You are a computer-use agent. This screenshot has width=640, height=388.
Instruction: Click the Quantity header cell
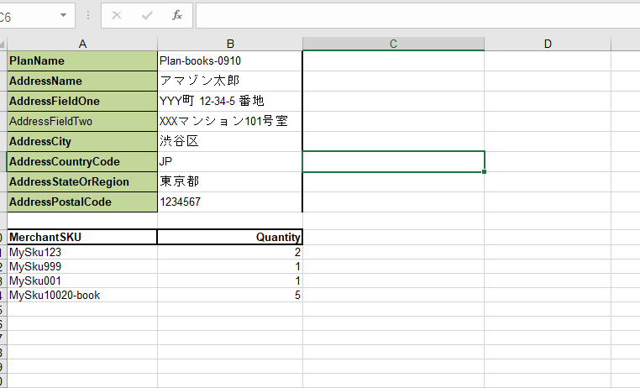coord(229,237)
